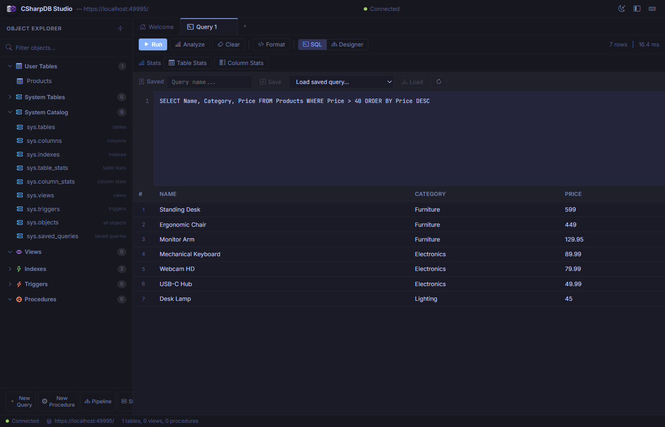Click the database icon beside localhost URL

(x=48, y=421)
